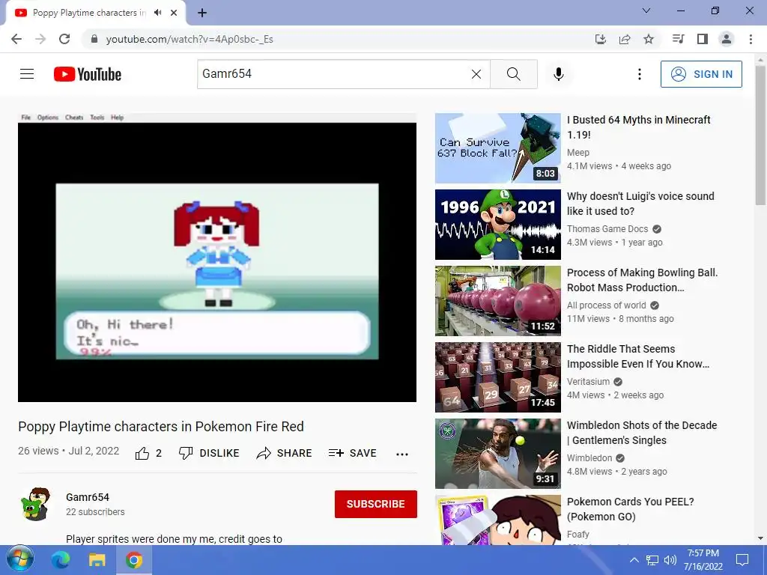View site information lock icon
767x575 pixels.
pos(94,39)
